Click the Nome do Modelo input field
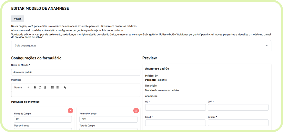This screenshot has width=283, height=132. 76,72
